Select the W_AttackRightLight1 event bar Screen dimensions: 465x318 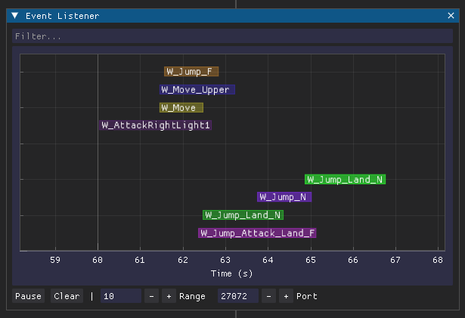pyautogui.click(x=156, y=125)
